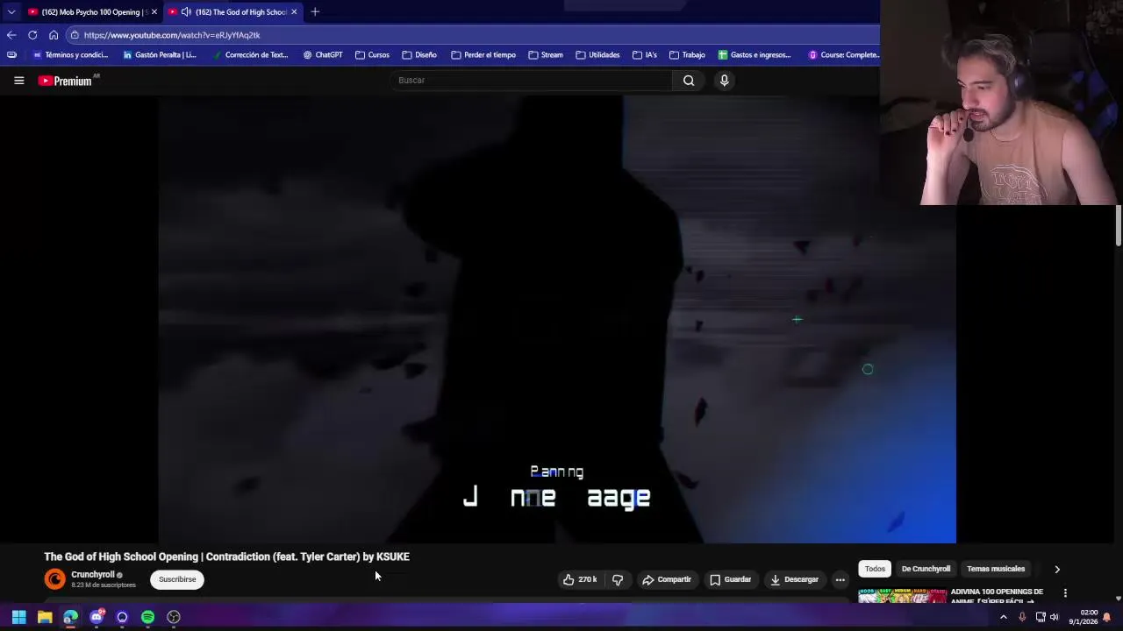Open the Términos y condici... bookmark
The image size is (1123, 631).
point(70,54)
